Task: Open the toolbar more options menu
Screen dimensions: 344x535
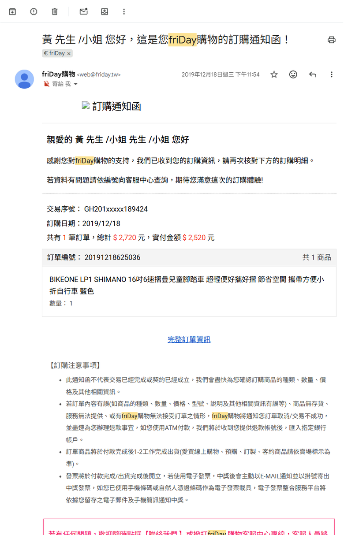Action: 124,11
